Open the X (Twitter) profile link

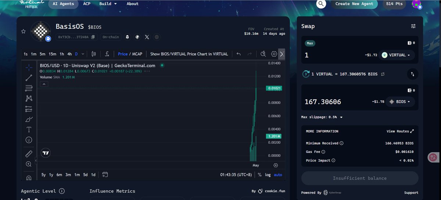coord(147,37)
